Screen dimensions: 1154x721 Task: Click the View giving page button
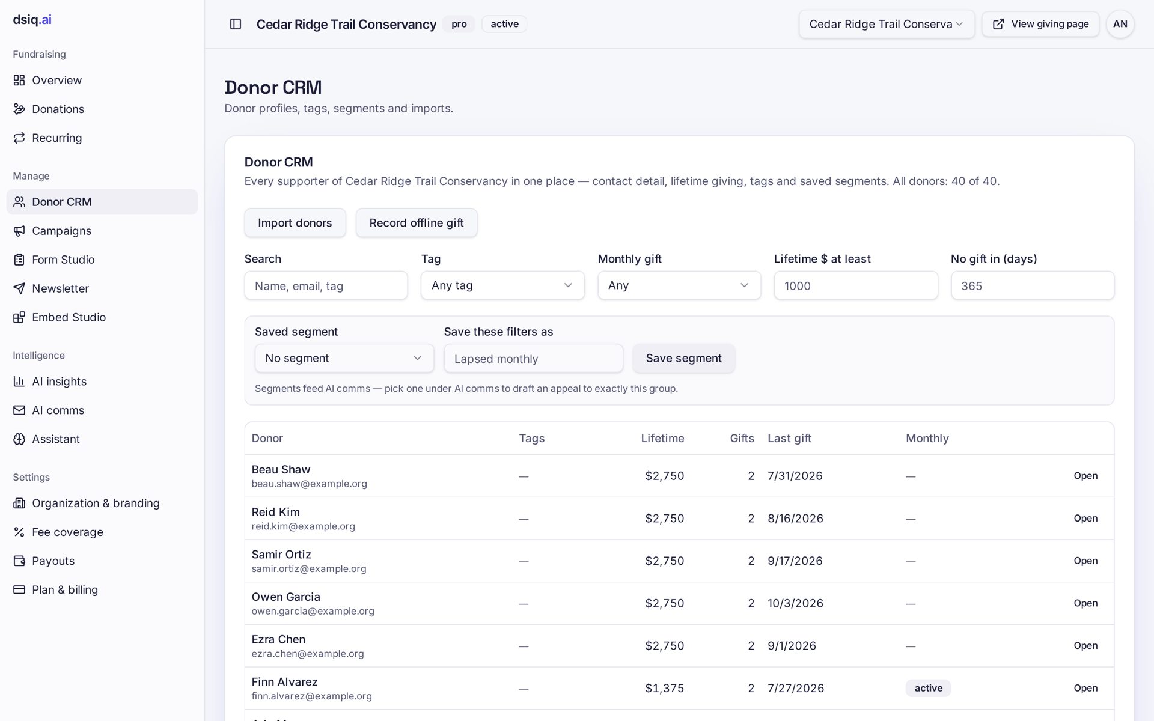pyautogui.click(x=1040, y=24)
